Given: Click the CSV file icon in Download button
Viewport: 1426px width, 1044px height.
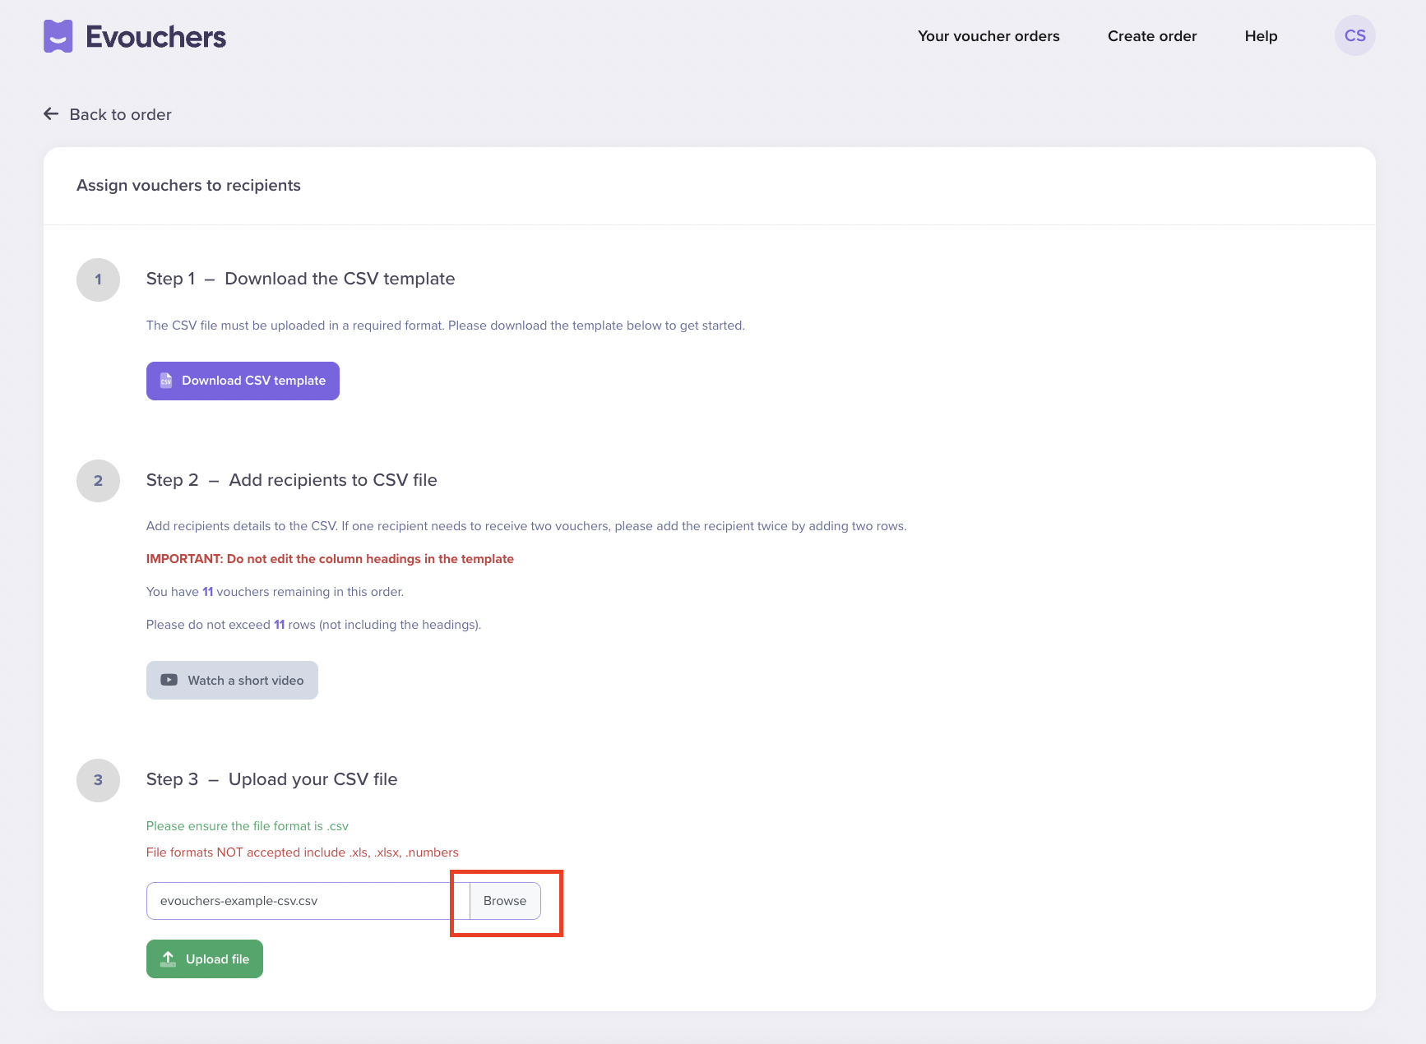Looking at the screenshot, I should (x=166, y=381).
